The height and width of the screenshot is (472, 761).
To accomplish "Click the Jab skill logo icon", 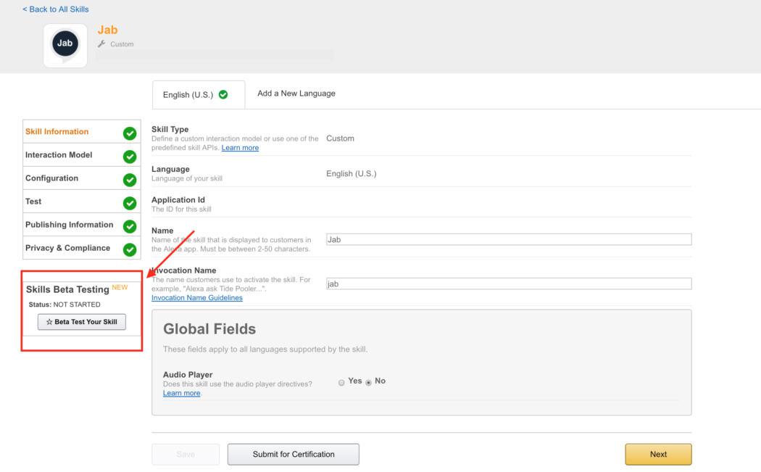I will pyautogui.click(x=65, y=45).
